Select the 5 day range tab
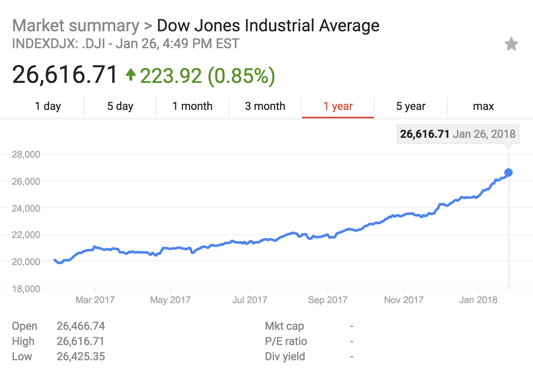This screenshot has width=533, height=378. tap(120, 107)
